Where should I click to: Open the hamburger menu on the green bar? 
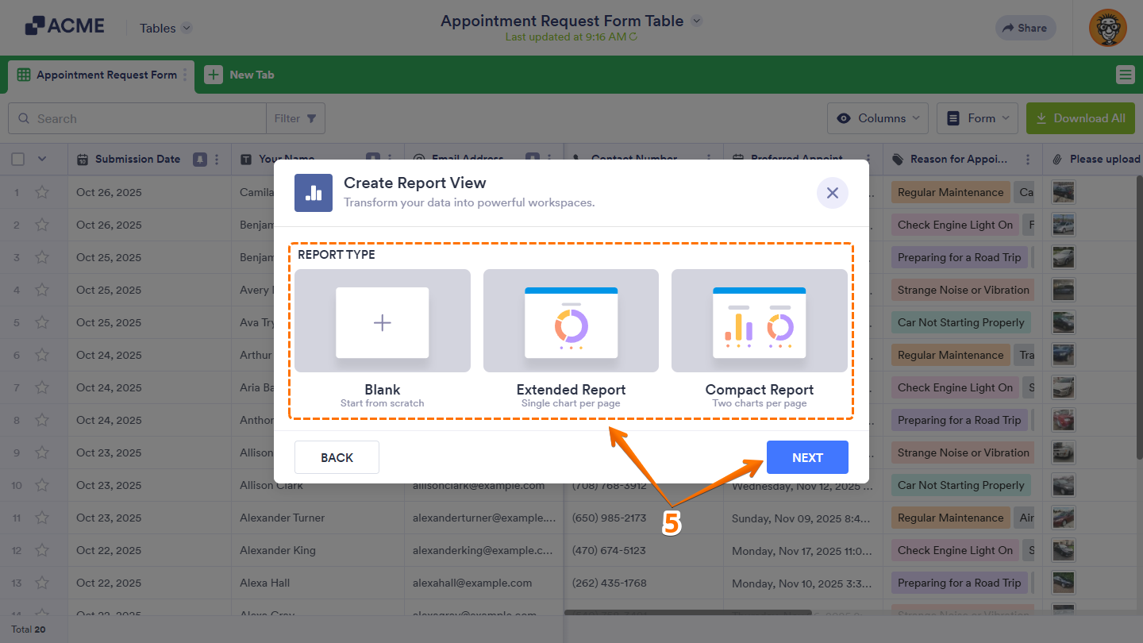(1125, 75)
